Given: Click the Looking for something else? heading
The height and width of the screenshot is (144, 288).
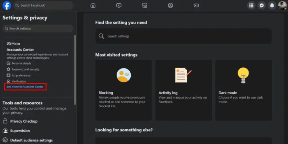Looking at the screenshot, I should click(x=124, y=130).
